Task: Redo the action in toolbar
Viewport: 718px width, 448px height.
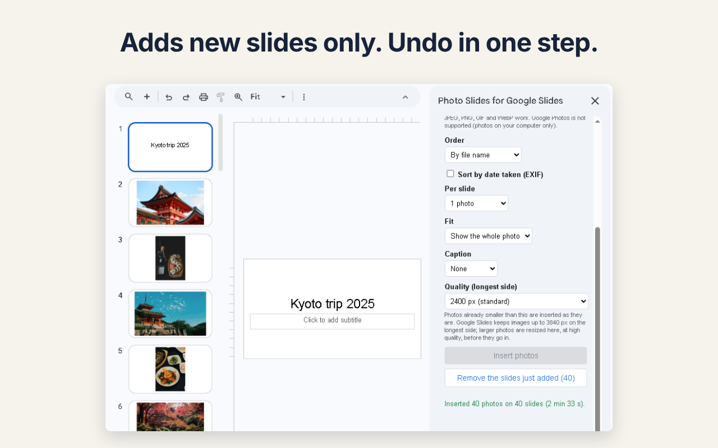Action: coord(186,97)
